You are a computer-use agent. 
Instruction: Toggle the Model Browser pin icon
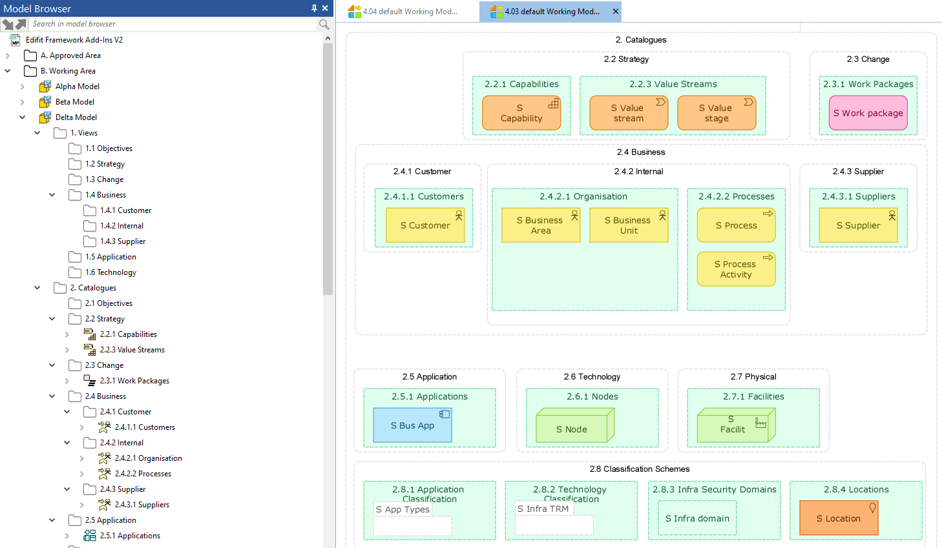(x=314, y=8)
